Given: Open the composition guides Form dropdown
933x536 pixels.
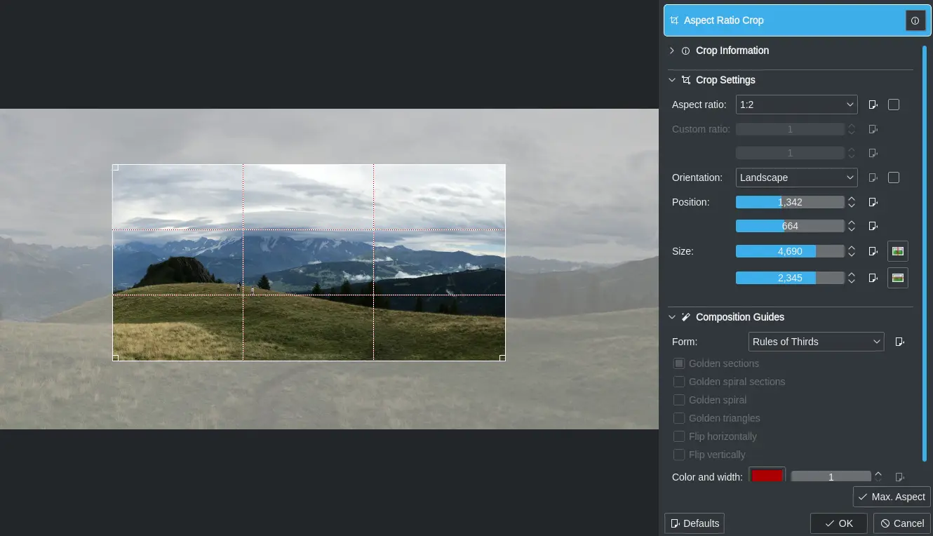Looking at the screenshot, I should [816, 342].
